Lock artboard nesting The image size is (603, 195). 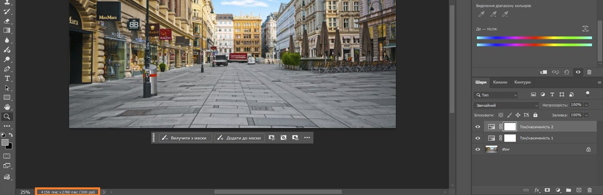[527, 115]
